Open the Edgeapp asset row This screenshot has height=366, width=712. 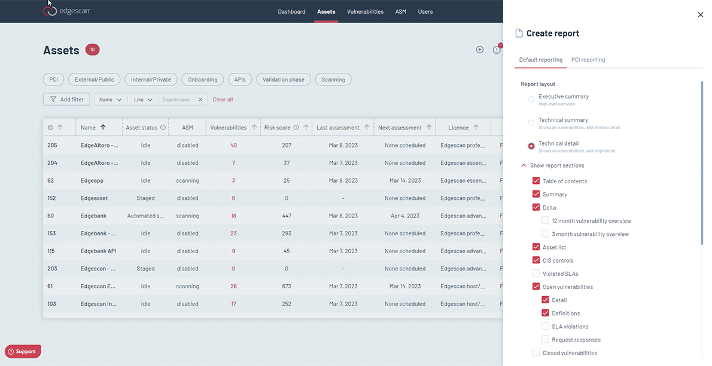273,180
